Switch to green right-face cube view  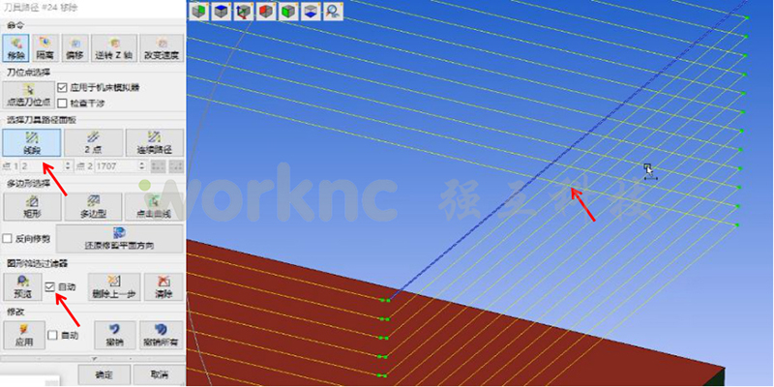pyautogui.click(x=199, y=12)
